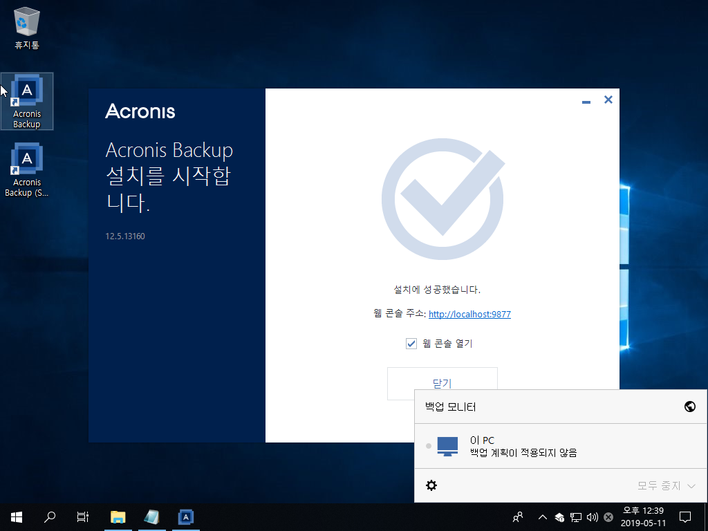Click the version number 12.5.13160
This screenshot has height=531, width=708.
[125, 236]
